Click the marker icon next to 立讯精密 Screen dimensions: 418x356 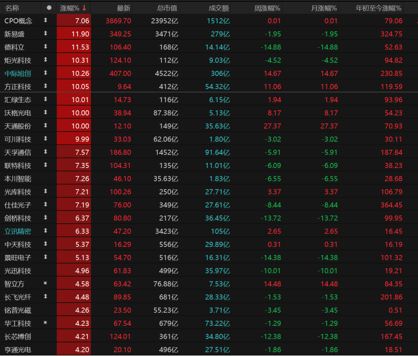click(x=45, y=231)
